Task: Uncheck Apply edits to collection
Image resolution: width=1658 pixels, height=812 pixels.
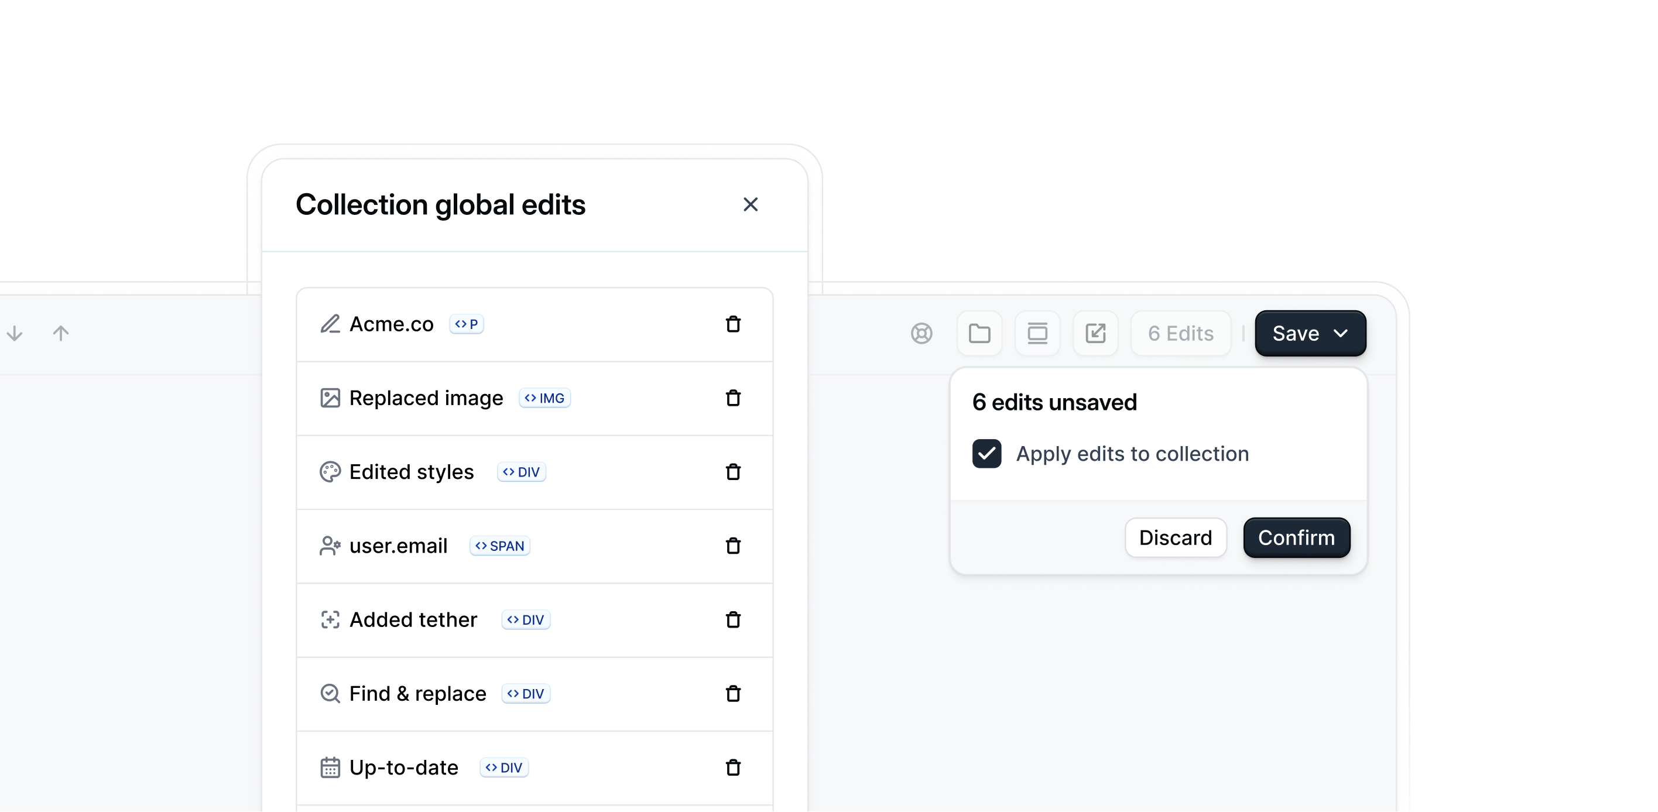Action: [986, 454]
